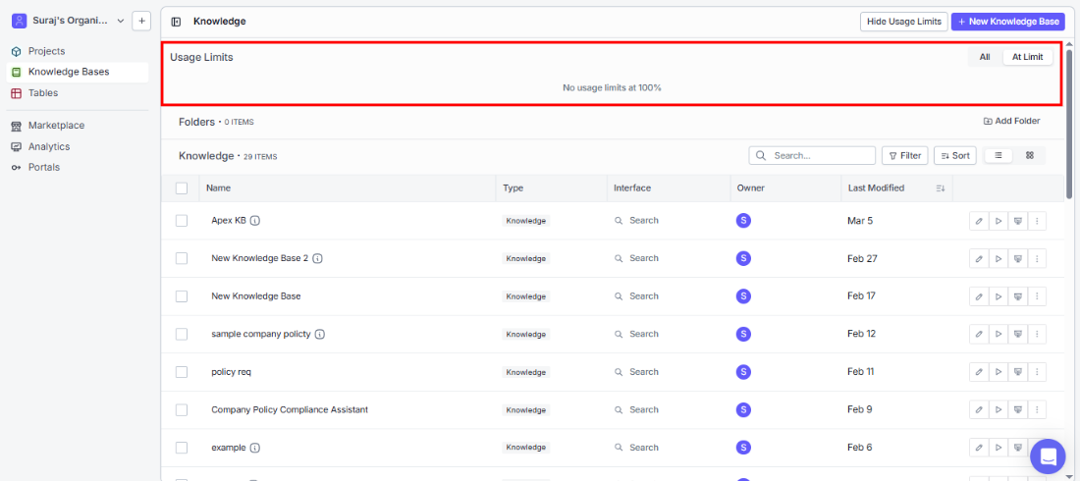The width and height of the screenshot is (1080, 481).
Task: More options for Company Policy Compliance Assistant
Action: [1037, 410]
